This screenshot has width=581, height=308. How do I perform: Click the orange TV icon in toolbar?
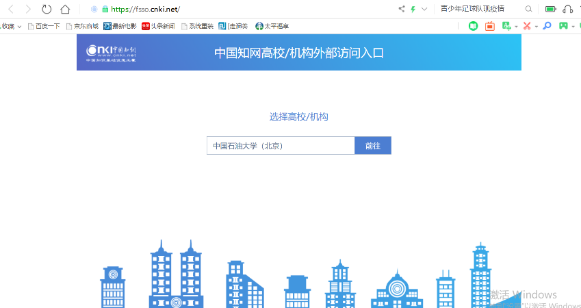[x=489, y=26]
